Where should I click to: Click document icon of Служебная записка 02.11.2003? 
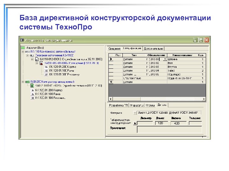coord(37,59)
